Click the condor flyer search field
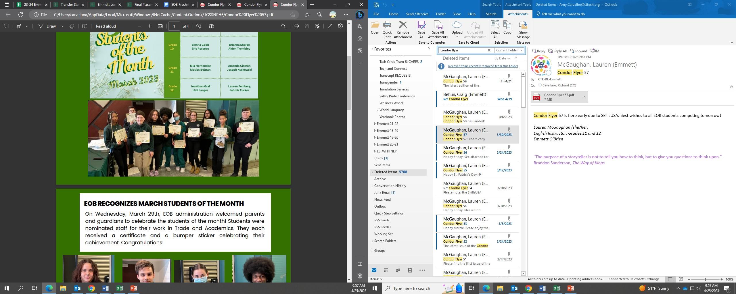The width and height of the screenshot is (736, 294). [x=462, y=50]
